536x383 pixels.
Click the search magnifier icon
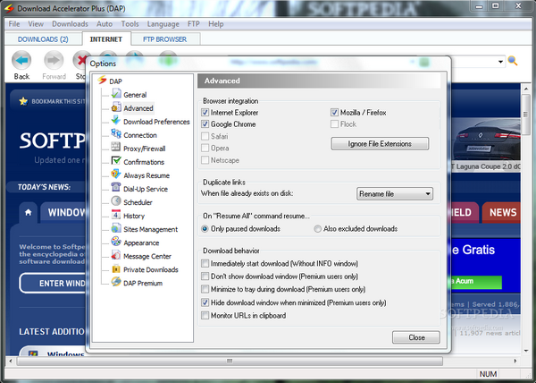[x=513, y=61]
